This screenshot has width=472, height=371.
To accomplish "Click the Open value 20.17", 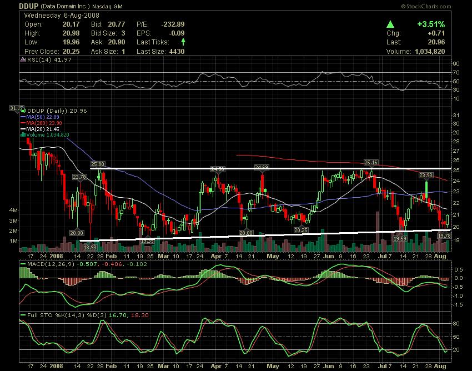I will pyautogui.click(x=71, y=24).
